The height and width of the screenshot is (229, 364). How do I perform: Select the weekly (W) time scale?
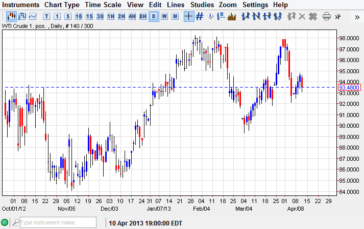click(164, 16)
